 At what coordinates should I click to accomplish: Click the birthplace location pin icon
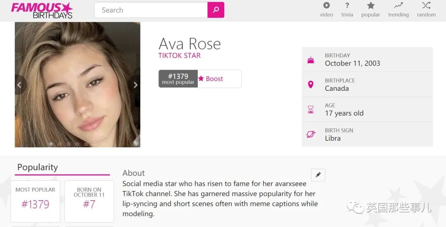click(311, 85)
